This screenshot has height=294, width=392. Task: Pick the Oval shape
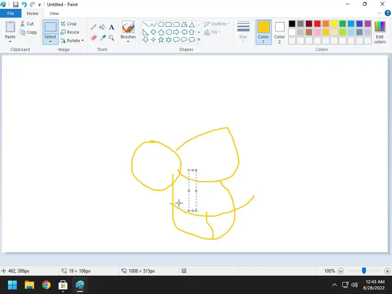(161, 24)
